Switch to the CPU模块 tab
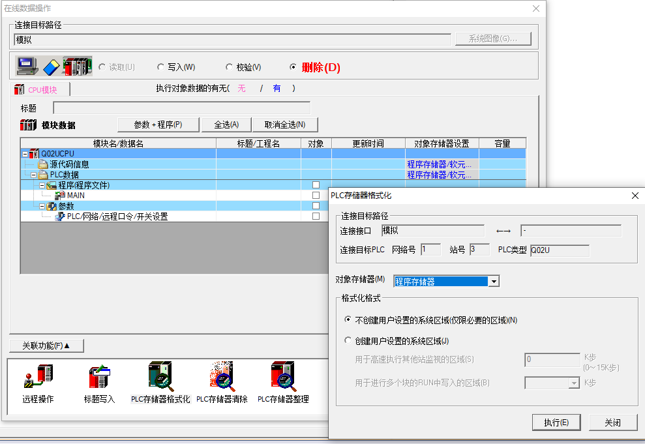The height and width of the screenshot is (444, 645). tap(41, 90)
